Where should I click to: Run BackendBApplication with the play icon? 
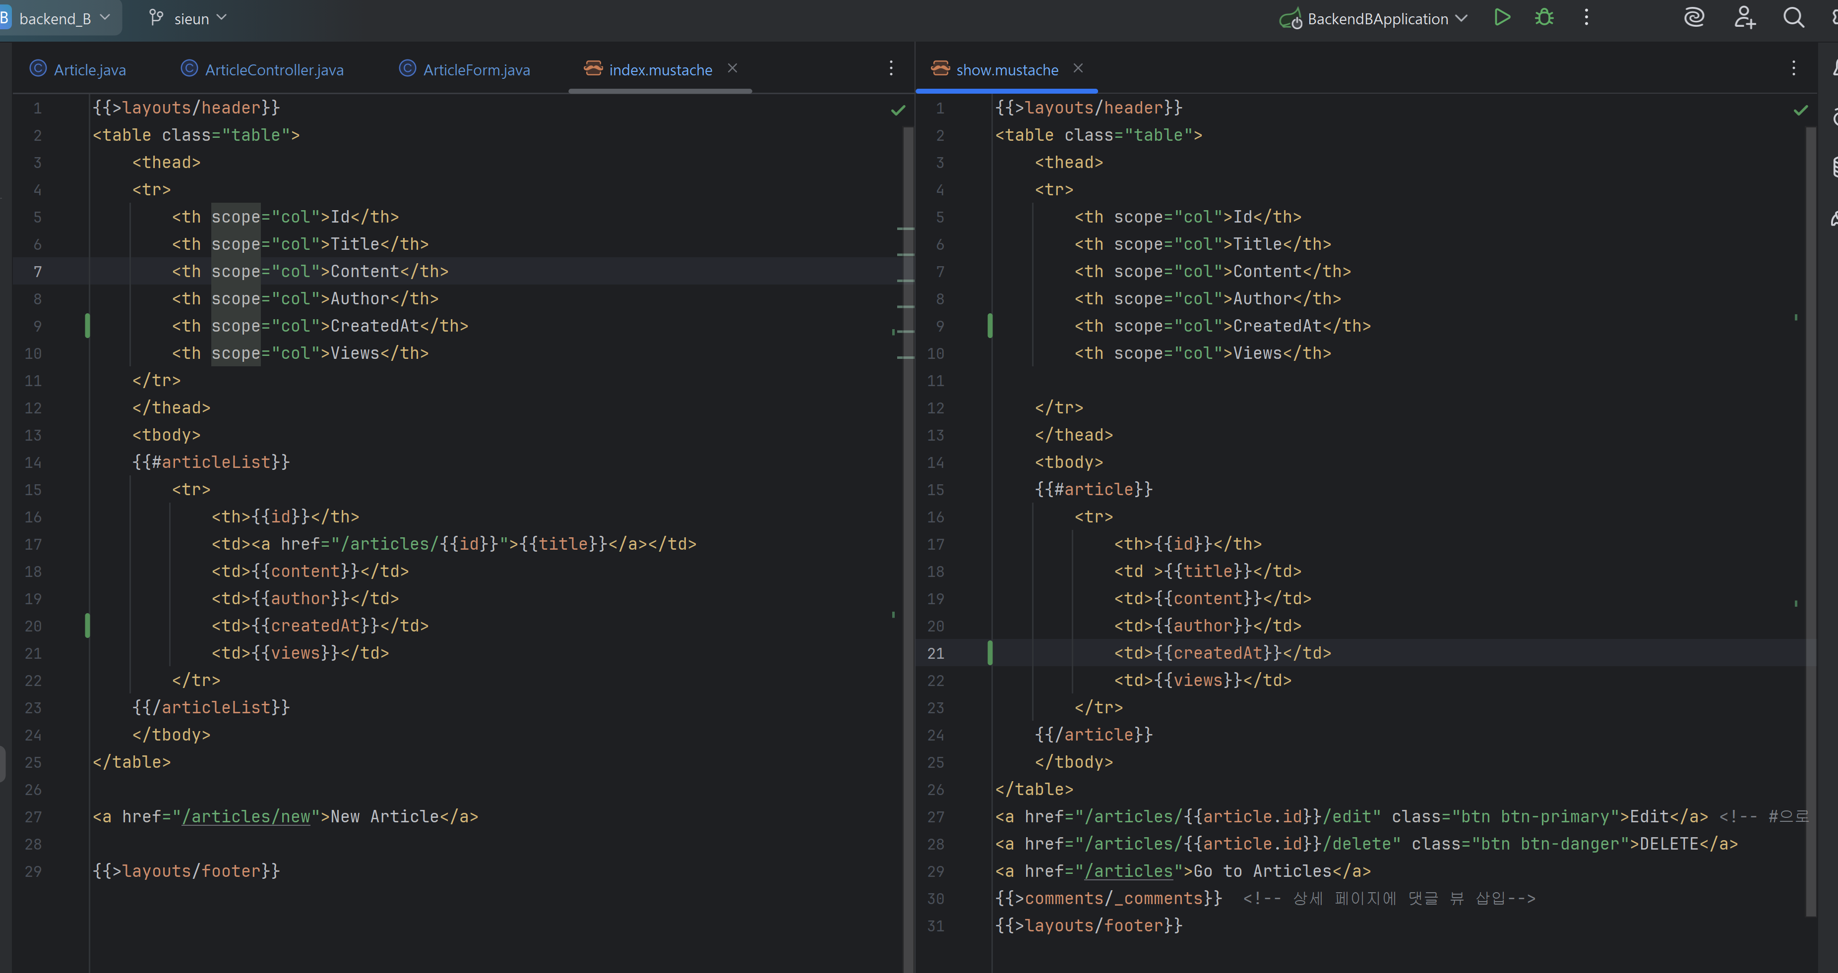1502,18
